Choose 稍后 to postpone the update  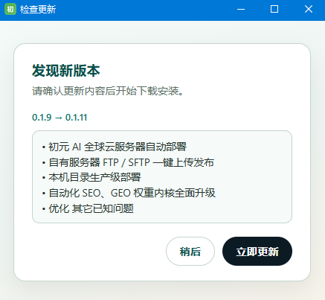[x=190, y=251]
